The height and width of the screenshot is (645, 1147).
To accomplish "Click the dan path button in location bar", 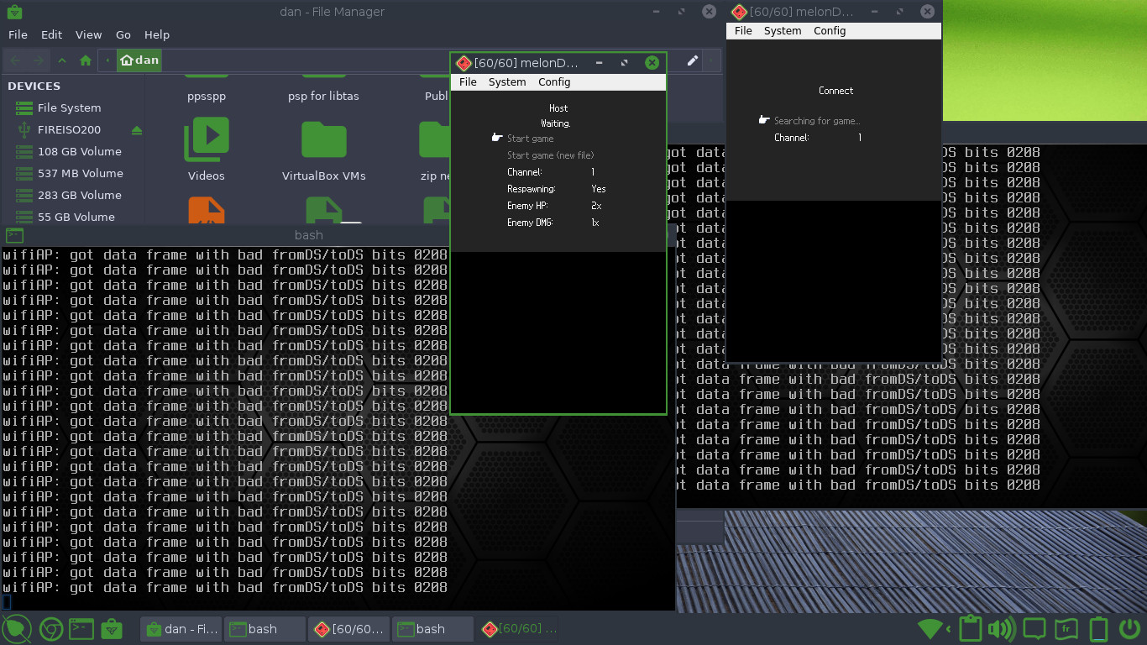I will (x=139, y=60).
